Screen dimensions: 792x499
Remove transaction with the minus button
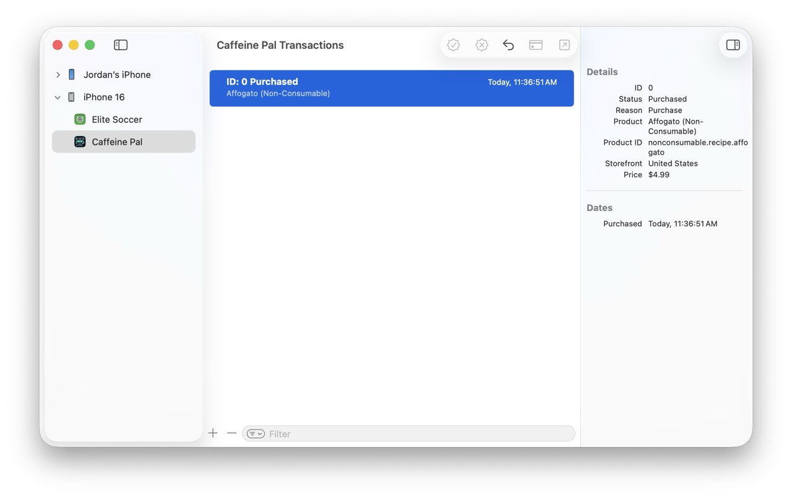pos(231,433)
